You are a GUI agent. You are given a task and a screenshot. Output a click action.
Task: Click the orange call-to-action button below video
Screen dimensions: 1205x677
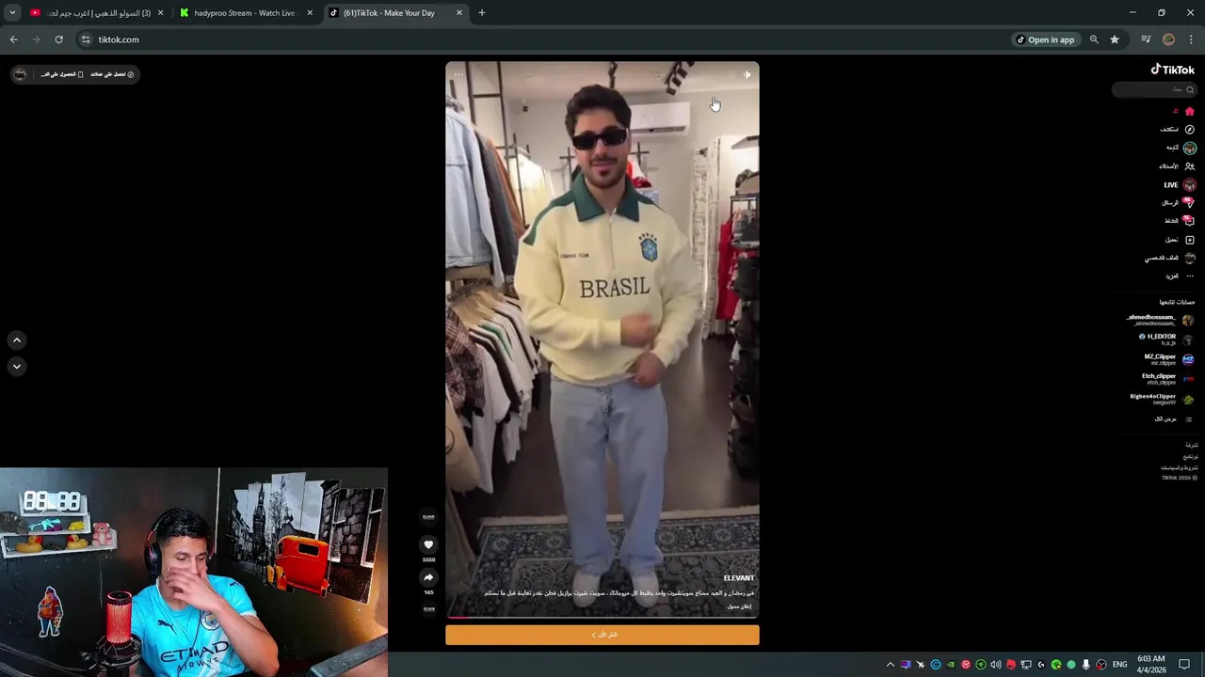(x=602, y=635)
